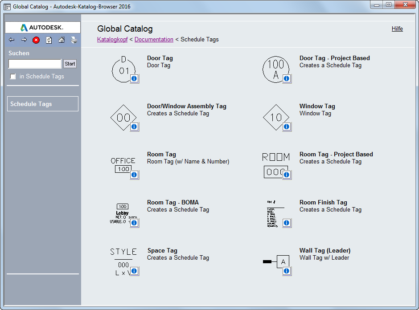Open info badge on Window Tag
The image size is (419, 310).
(287, 126)
